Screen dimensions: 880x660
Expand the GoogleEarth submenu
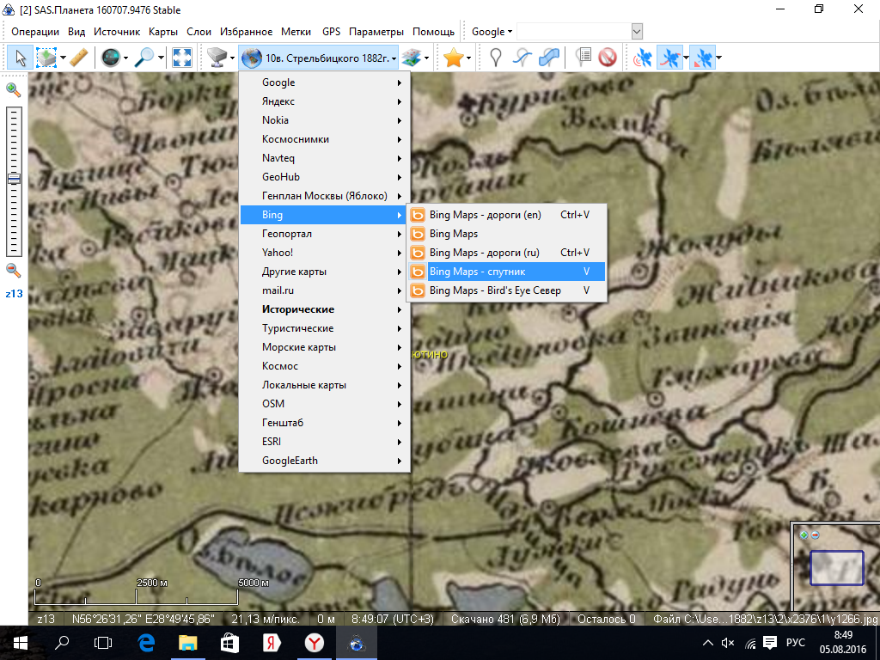325,461
